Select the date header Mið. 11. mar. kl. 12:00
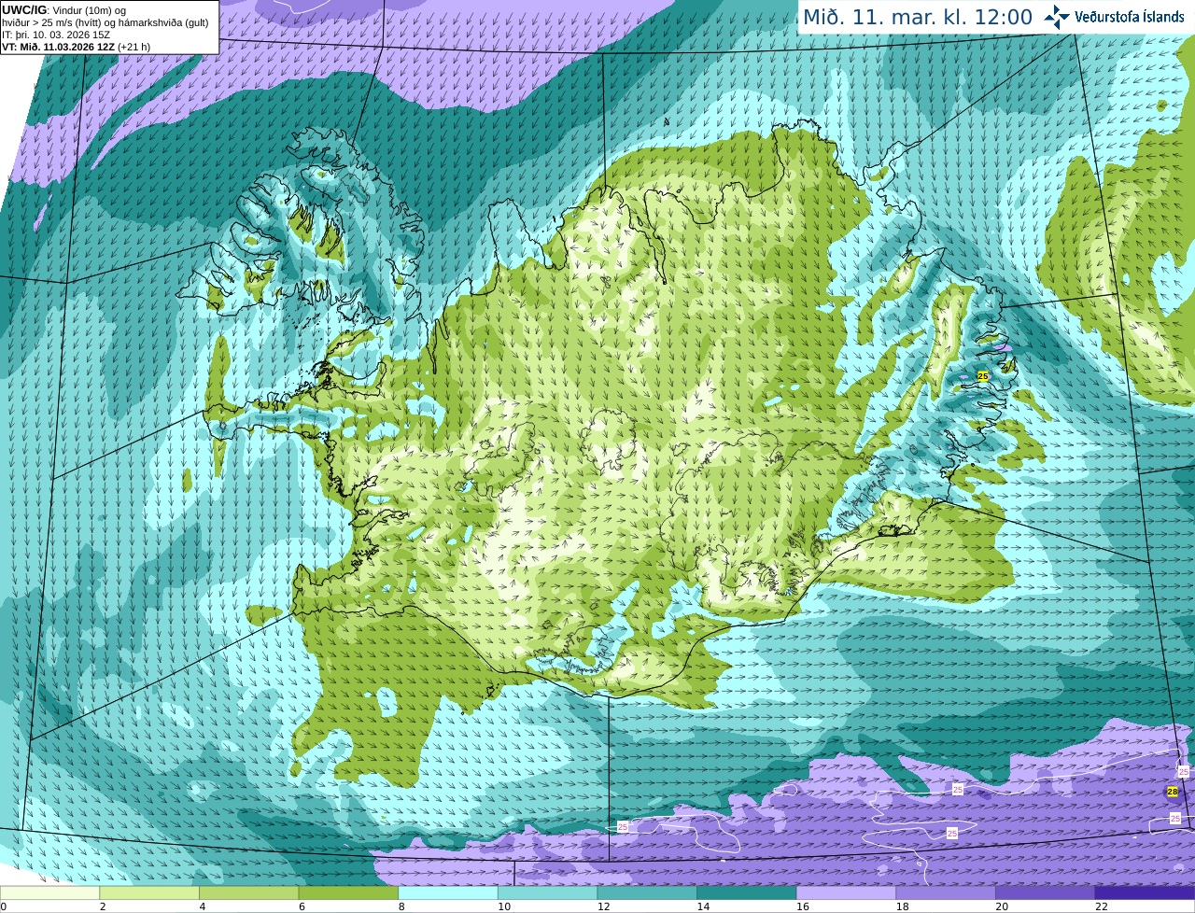 [918, 18]
